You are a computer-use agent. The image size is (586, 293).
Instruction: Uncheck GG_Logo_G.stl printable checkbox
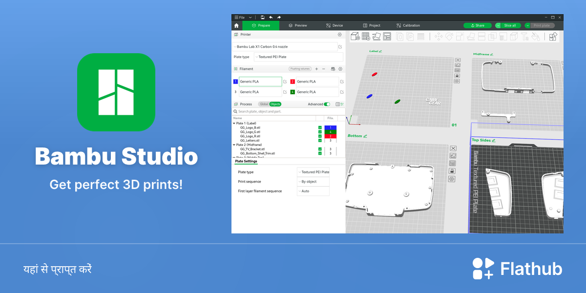pos(320,132)
